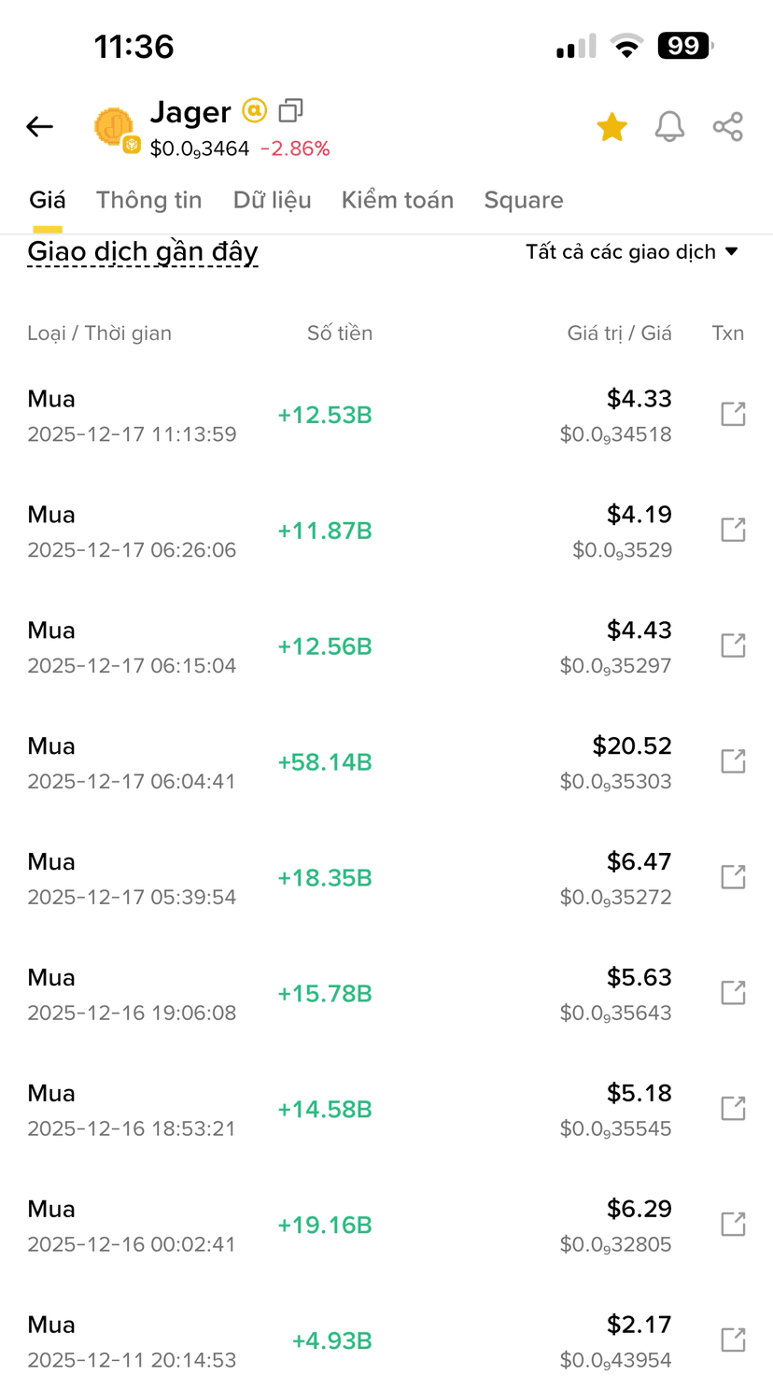
Task: Select the +58.14B buy transaction row
Action: pyautogui.click(x=386, y=762)
